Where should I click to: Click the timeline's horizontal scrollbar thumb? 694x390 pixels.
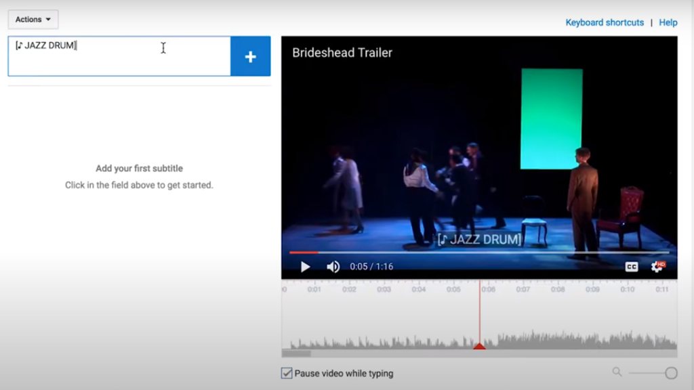click(296, 353)
